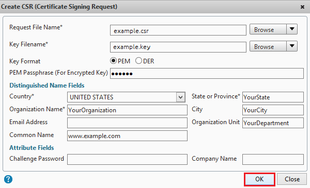310x188 pixels.
Task: Focus the Request File Name field
Action: click(178, 30)
